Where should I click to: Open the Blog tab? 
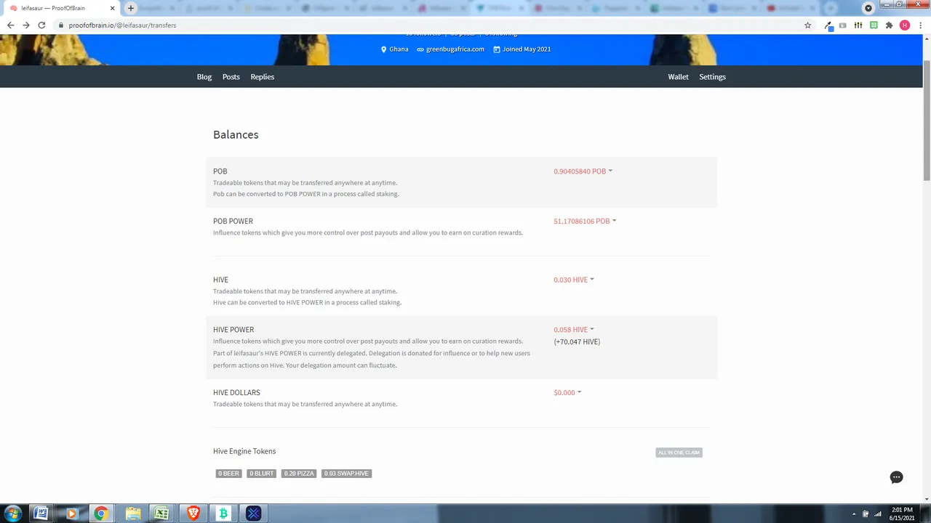[x=204, y=77]
